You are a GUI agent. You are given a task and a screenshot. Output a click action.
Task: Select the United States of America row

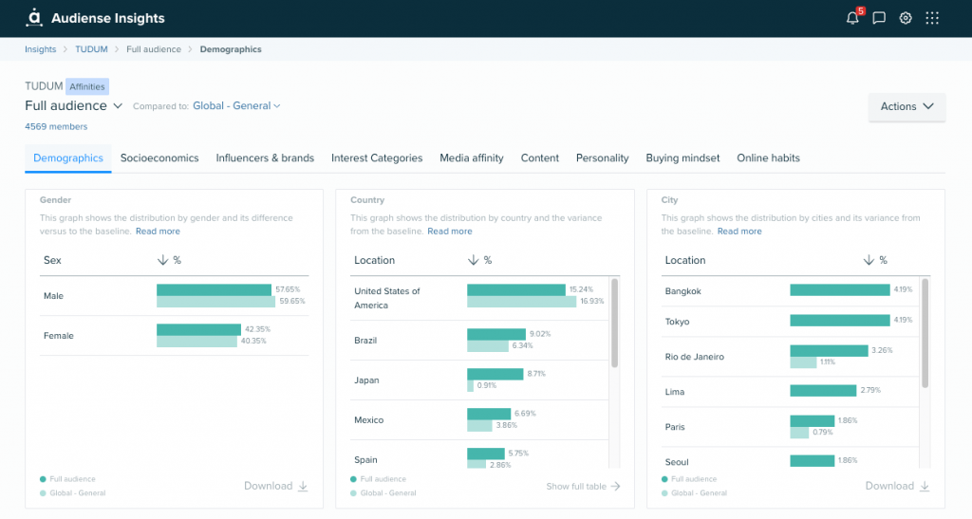point(479,298)
